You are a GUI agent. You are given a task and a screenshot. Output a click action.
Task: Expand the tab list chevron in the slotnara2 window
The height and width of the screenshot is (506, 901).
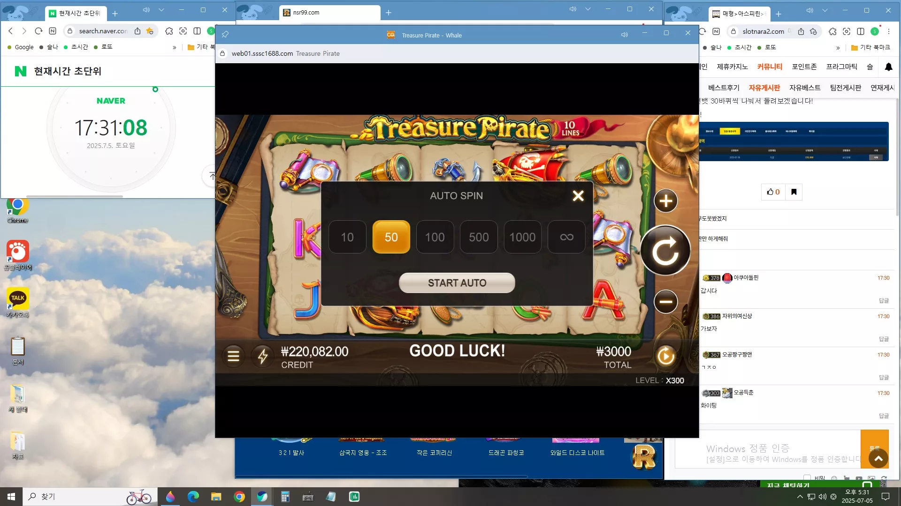tap(825, 10)
